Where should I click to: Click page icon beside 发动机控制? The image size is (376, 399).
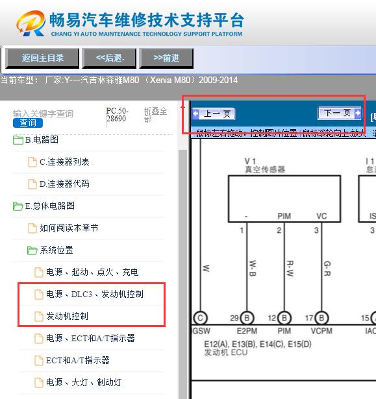[39, 317]
